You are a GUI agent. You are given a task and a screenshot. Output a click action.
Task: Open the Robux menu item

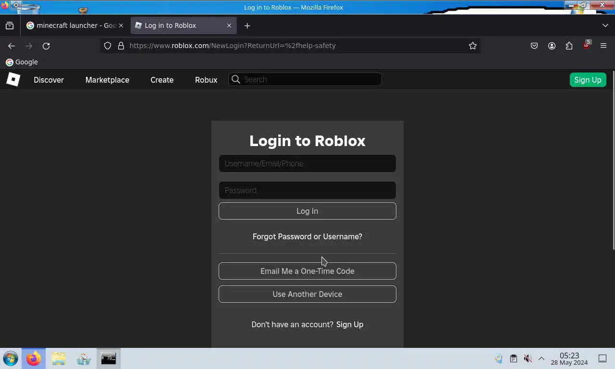[206, 80]
